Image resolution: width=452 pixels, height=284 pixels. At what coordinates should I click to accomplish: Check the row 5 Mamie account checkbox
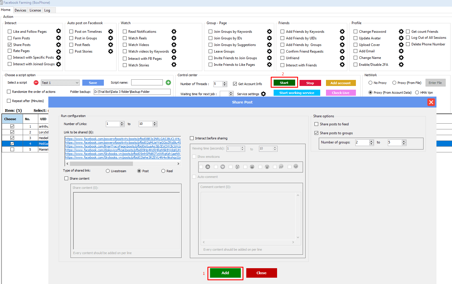click(x=12, y=149)
